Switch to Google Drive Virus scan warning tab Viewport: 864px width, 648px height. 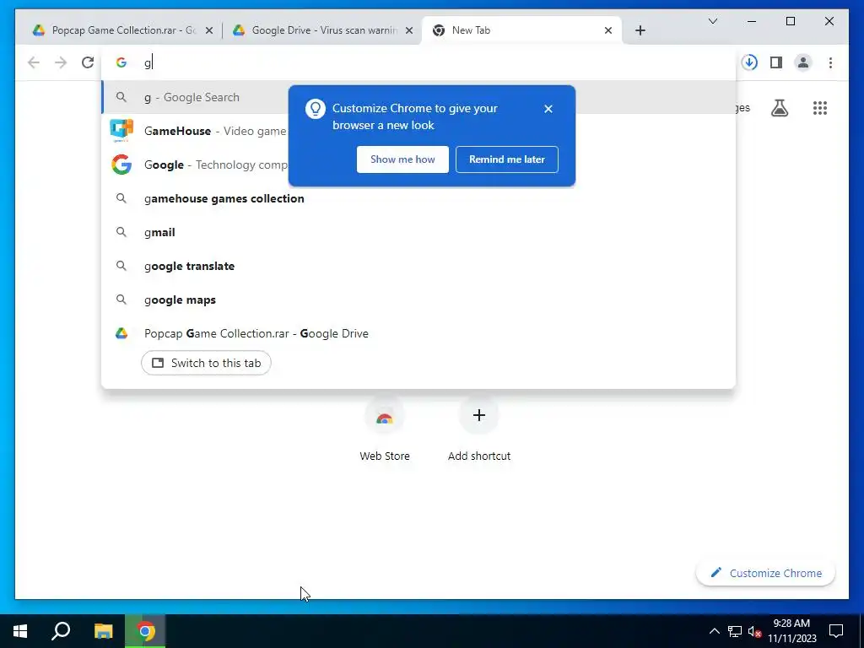pos(321,30)
